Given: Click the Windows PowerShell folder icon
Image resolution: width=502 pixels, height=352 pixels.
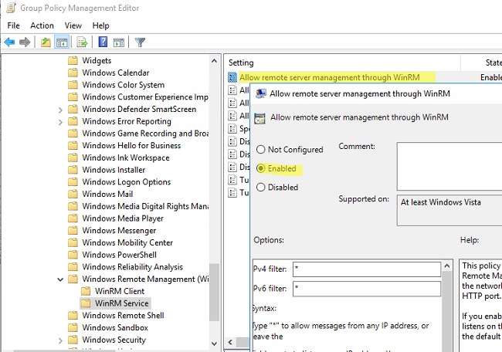Looking at the screenshot, I should tap(73, 255).
